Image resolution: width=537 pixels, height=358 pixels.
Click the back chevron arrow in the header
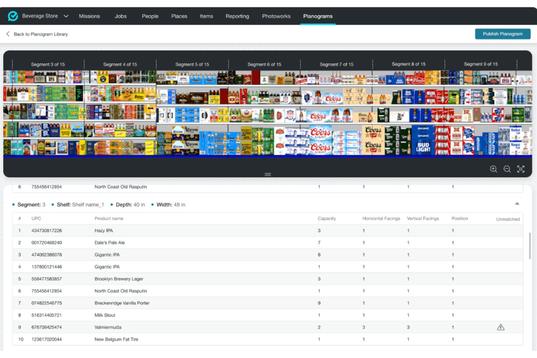(x=8, y=34)
